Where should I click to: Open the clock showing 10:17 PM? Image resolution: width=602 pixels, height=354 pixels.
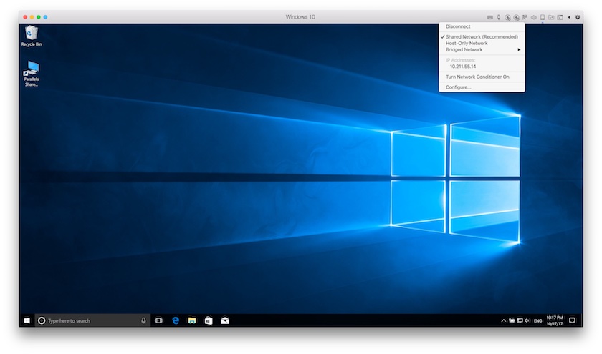click(555, 320)
